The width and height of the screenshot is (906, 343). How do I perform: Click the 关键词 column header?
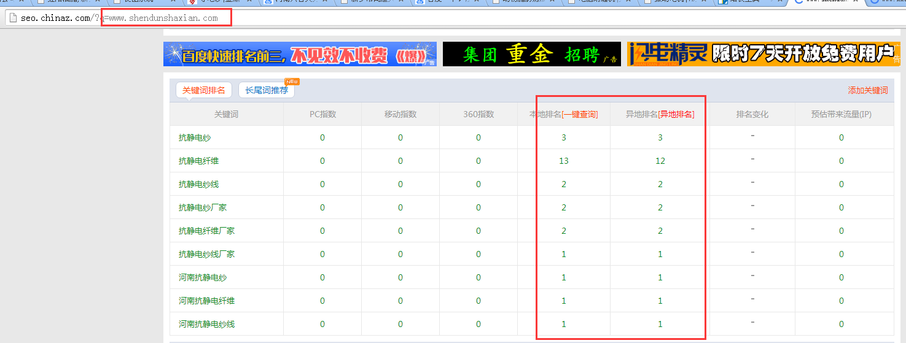coord(226,114)
